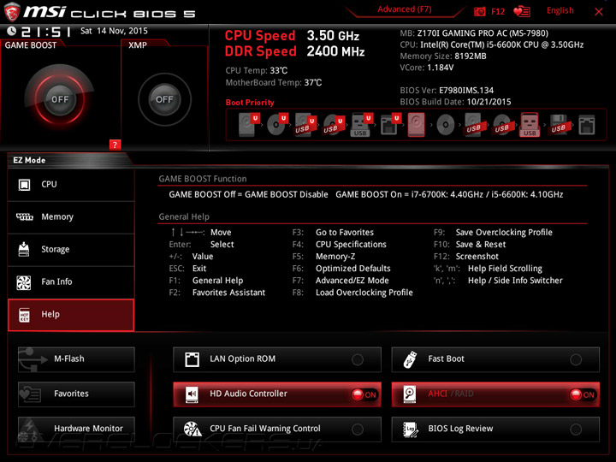
Task: Enable the XMP profile button
Action: tap(164, 99)
